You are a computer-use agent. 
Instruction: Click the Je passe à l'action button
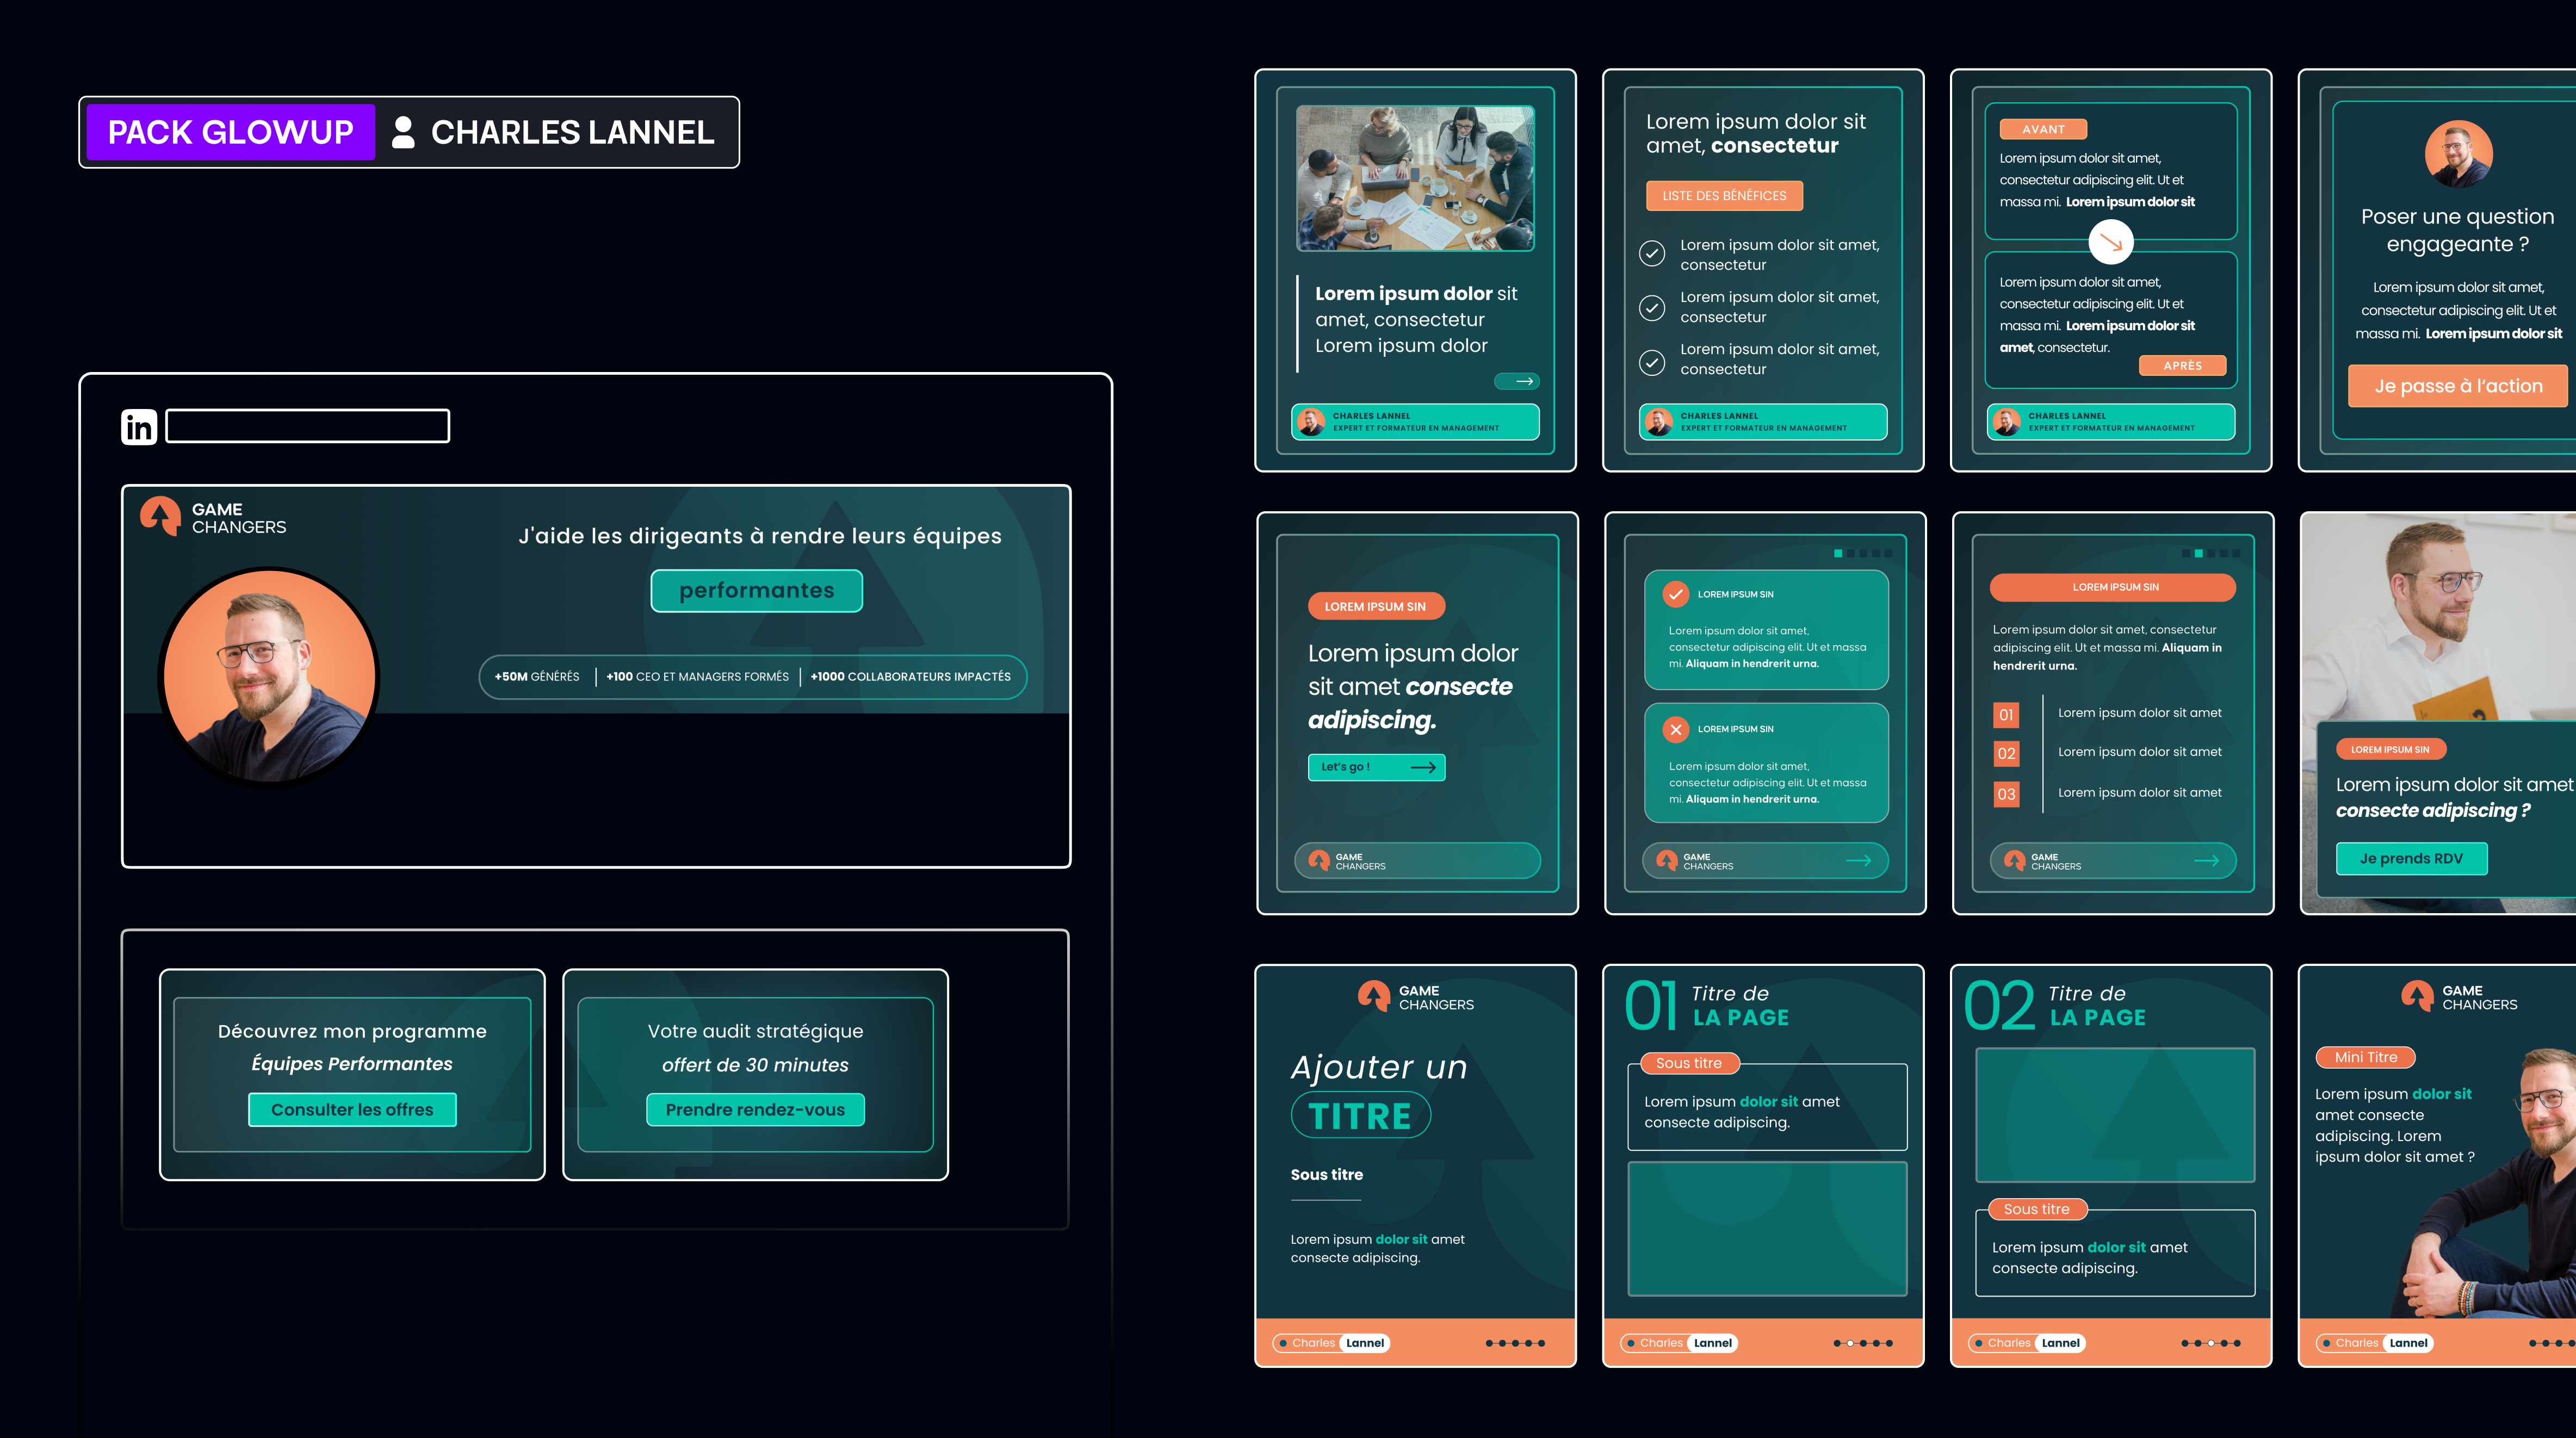(2457, 386)
